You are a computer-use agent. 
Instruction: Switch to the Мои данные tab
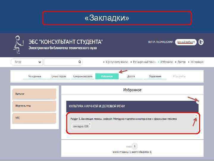coord(34,76)
